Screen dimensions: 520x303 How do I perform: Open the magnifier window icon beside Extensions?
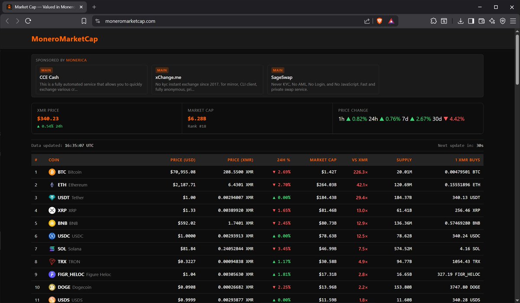(x=444, y=21)
